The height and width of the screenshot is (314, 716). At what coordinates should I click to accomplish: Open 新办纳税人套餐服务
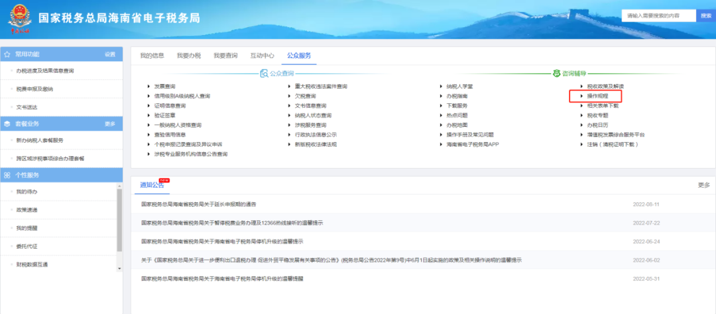pyautogui.click(x=40, y=141)
